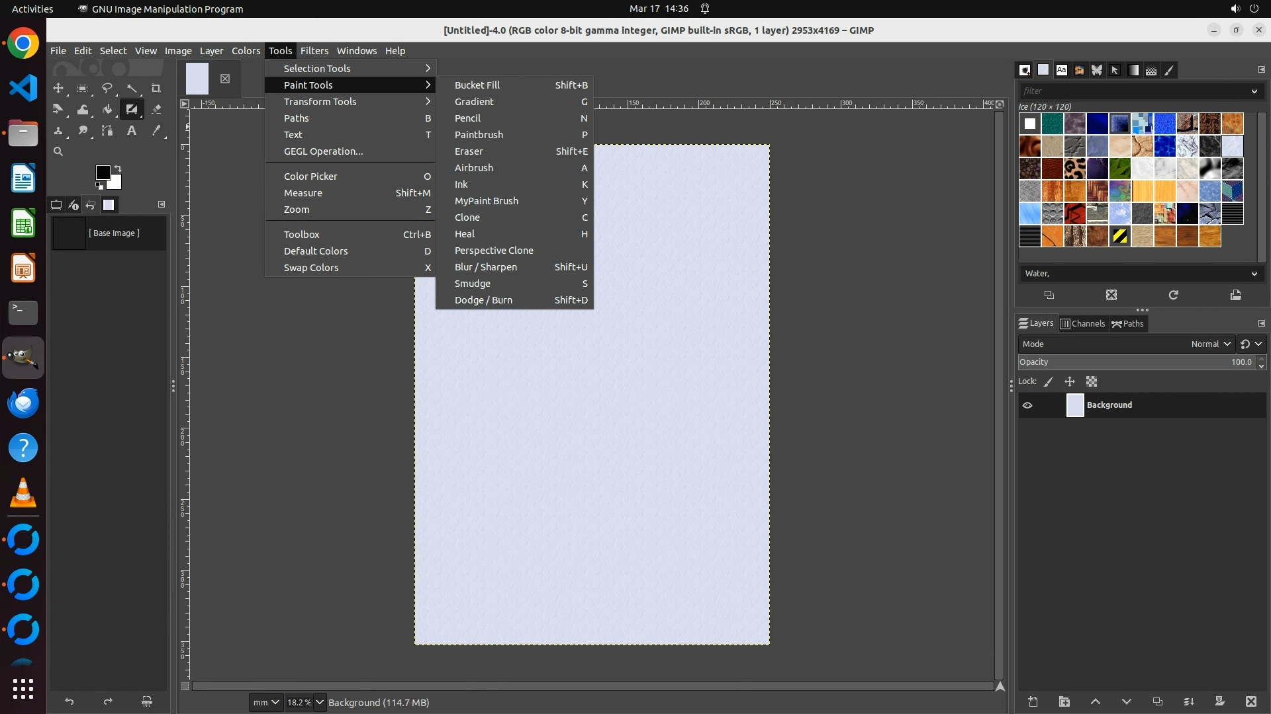Click Blur / Sharpen menu entry
This screenshot has width=1271, height=714.
tap(485, 267)
